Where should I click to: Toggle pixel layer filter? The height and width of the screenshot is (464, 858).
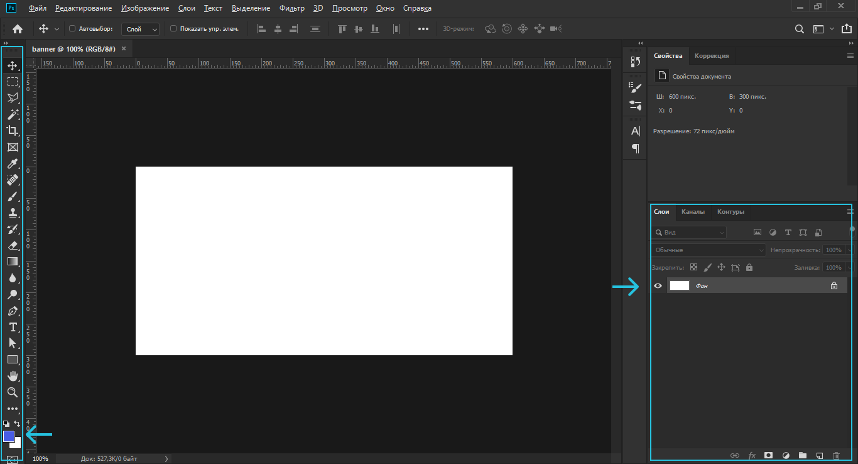pos(758,233)
